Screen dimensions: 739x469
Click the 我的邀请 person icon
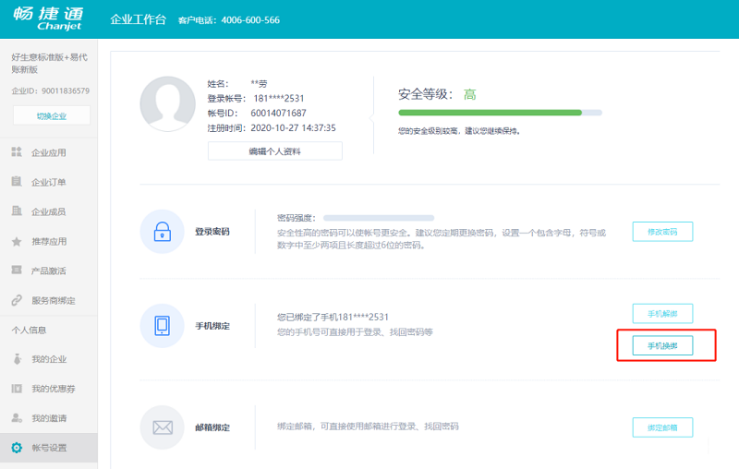point(17,417)
